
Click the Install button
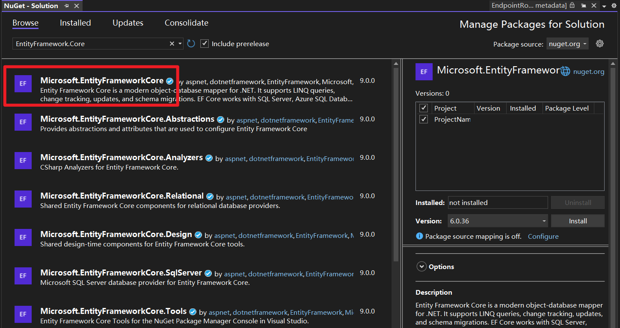tap(578, 221)
